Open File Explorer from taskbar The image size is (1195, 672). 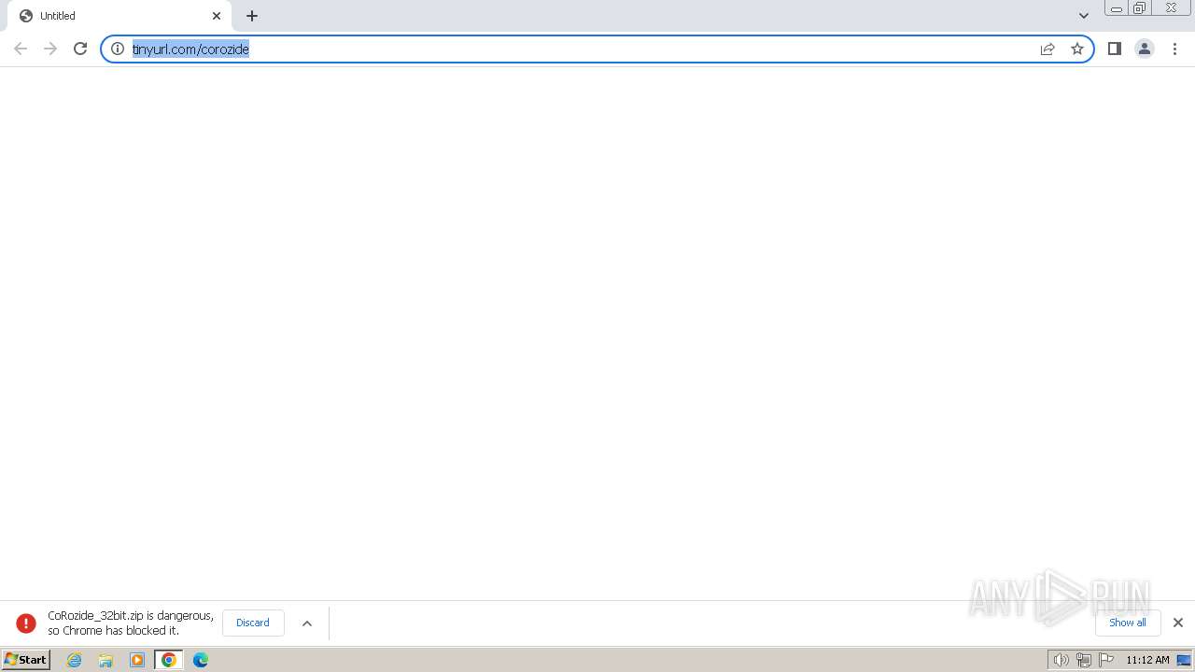(105, 660)
